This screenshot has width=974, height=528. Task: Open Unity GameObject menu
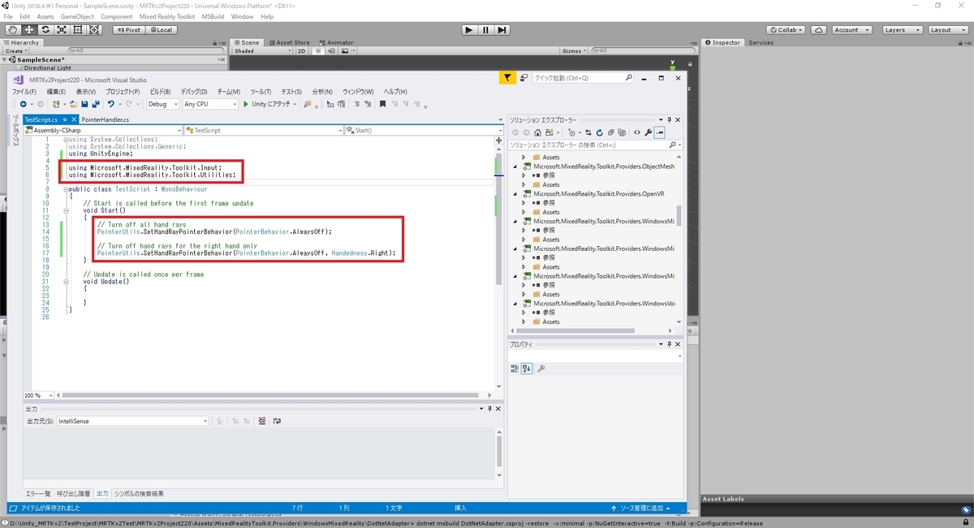[x=77, y=16]
